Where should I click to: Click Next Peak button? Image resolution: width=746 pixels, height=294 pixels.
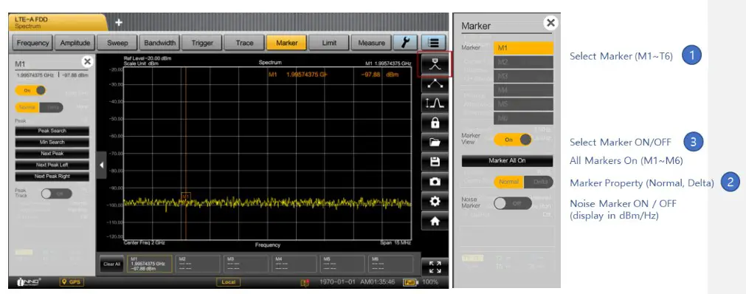52,154
